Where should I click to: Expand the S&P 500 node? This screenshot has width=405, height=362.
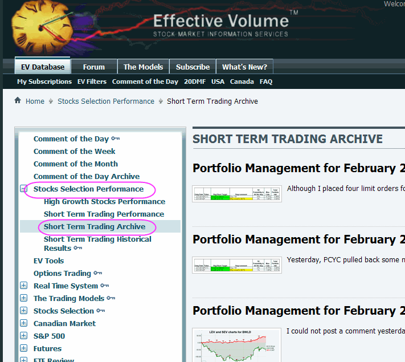[x=23, y=336]
